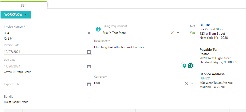Image resolution: width=246 pixels, height=112 pixels.
Task: Click the Grammarly icon in Description
Action: (x=190, y=66)
